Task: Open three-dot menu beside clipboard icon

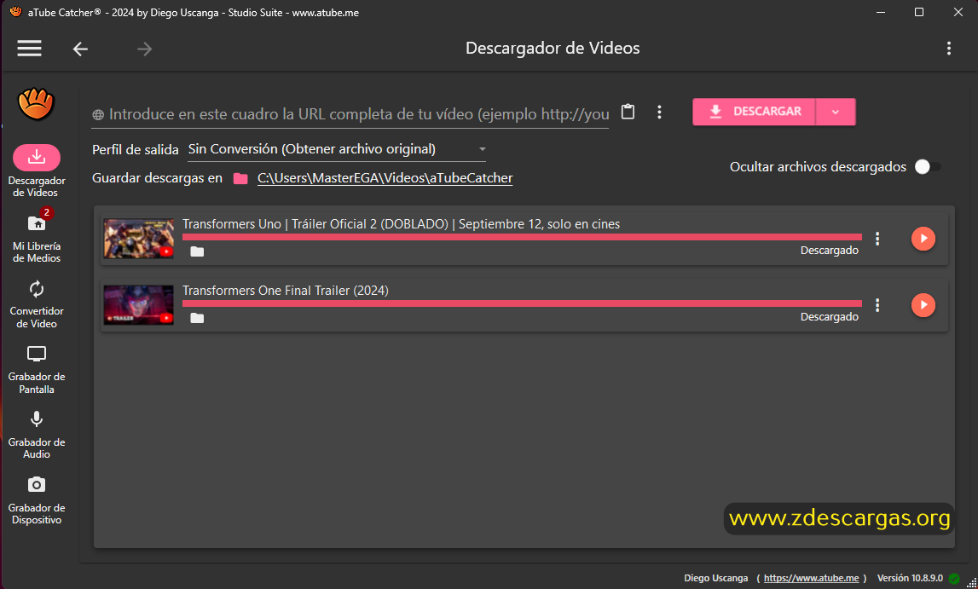Action: click(x=659, y=113)
